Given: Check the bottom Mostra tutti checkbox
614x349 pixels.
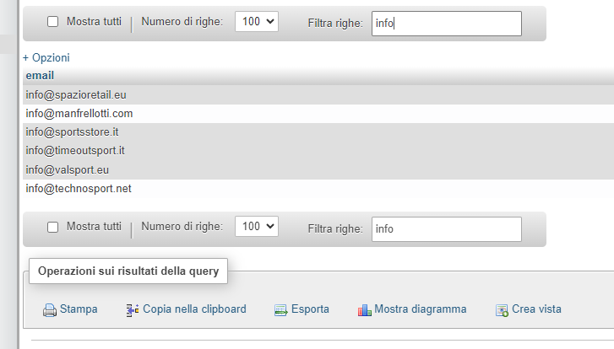Looking at the screenshot, I should [52, 227].
